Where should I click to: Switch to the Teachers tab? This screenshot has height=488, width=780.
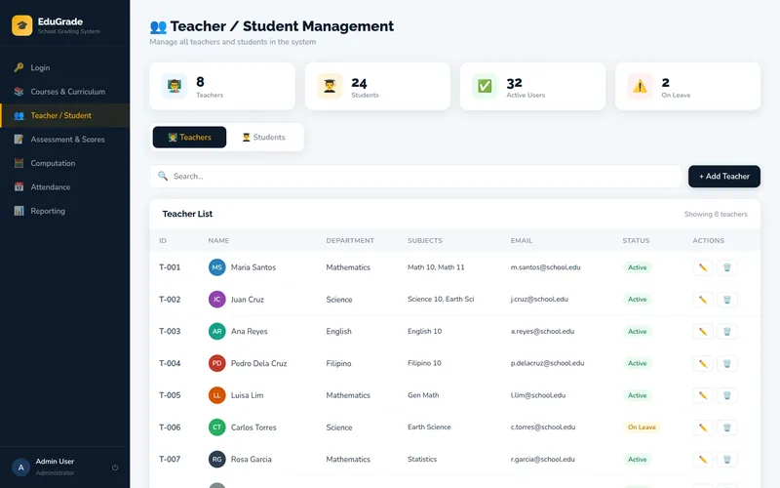click(189, 137)
